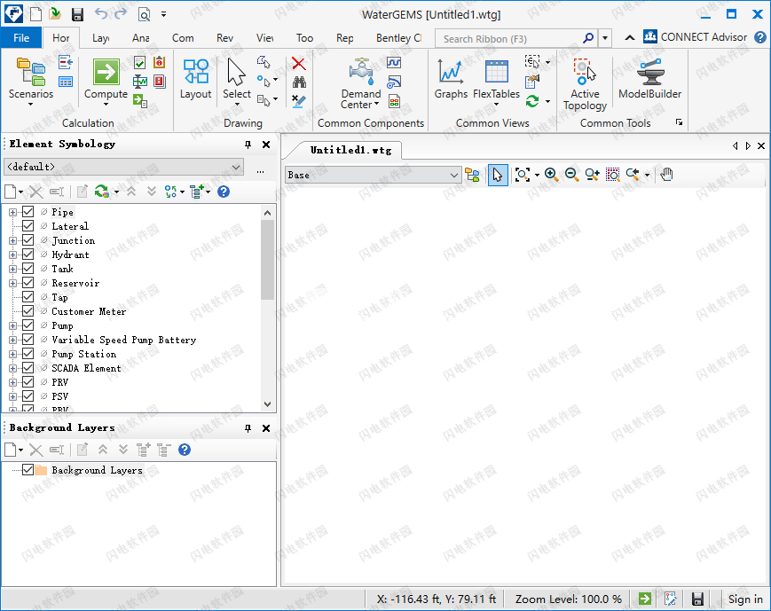Image resolution: width=771 pixels, height=611 pixels.
Task: Open the Base scenario dropdown
Action: 373,175
